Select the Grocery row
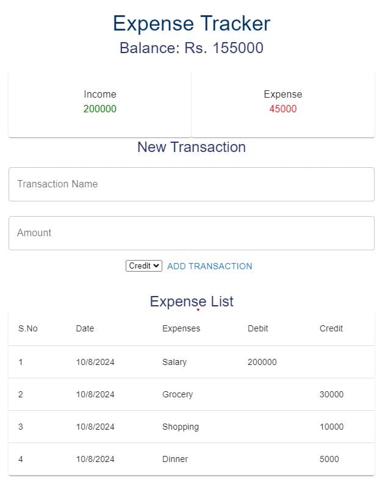This screenshot has height=484, width=385. point(192,394)
